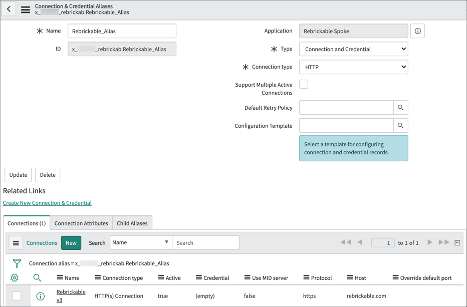The image size is (467, 307).
Task: Open Create New Connection & Credential link
Action: 47,203
